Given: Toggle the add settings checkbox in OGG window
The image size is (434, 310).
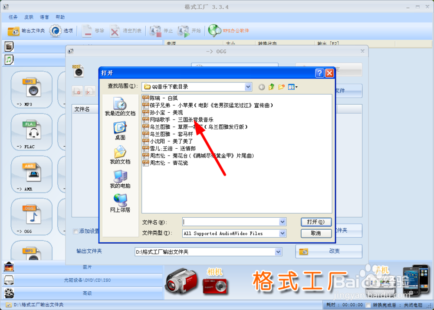Looking at the screenshot, I should (76, 232).
